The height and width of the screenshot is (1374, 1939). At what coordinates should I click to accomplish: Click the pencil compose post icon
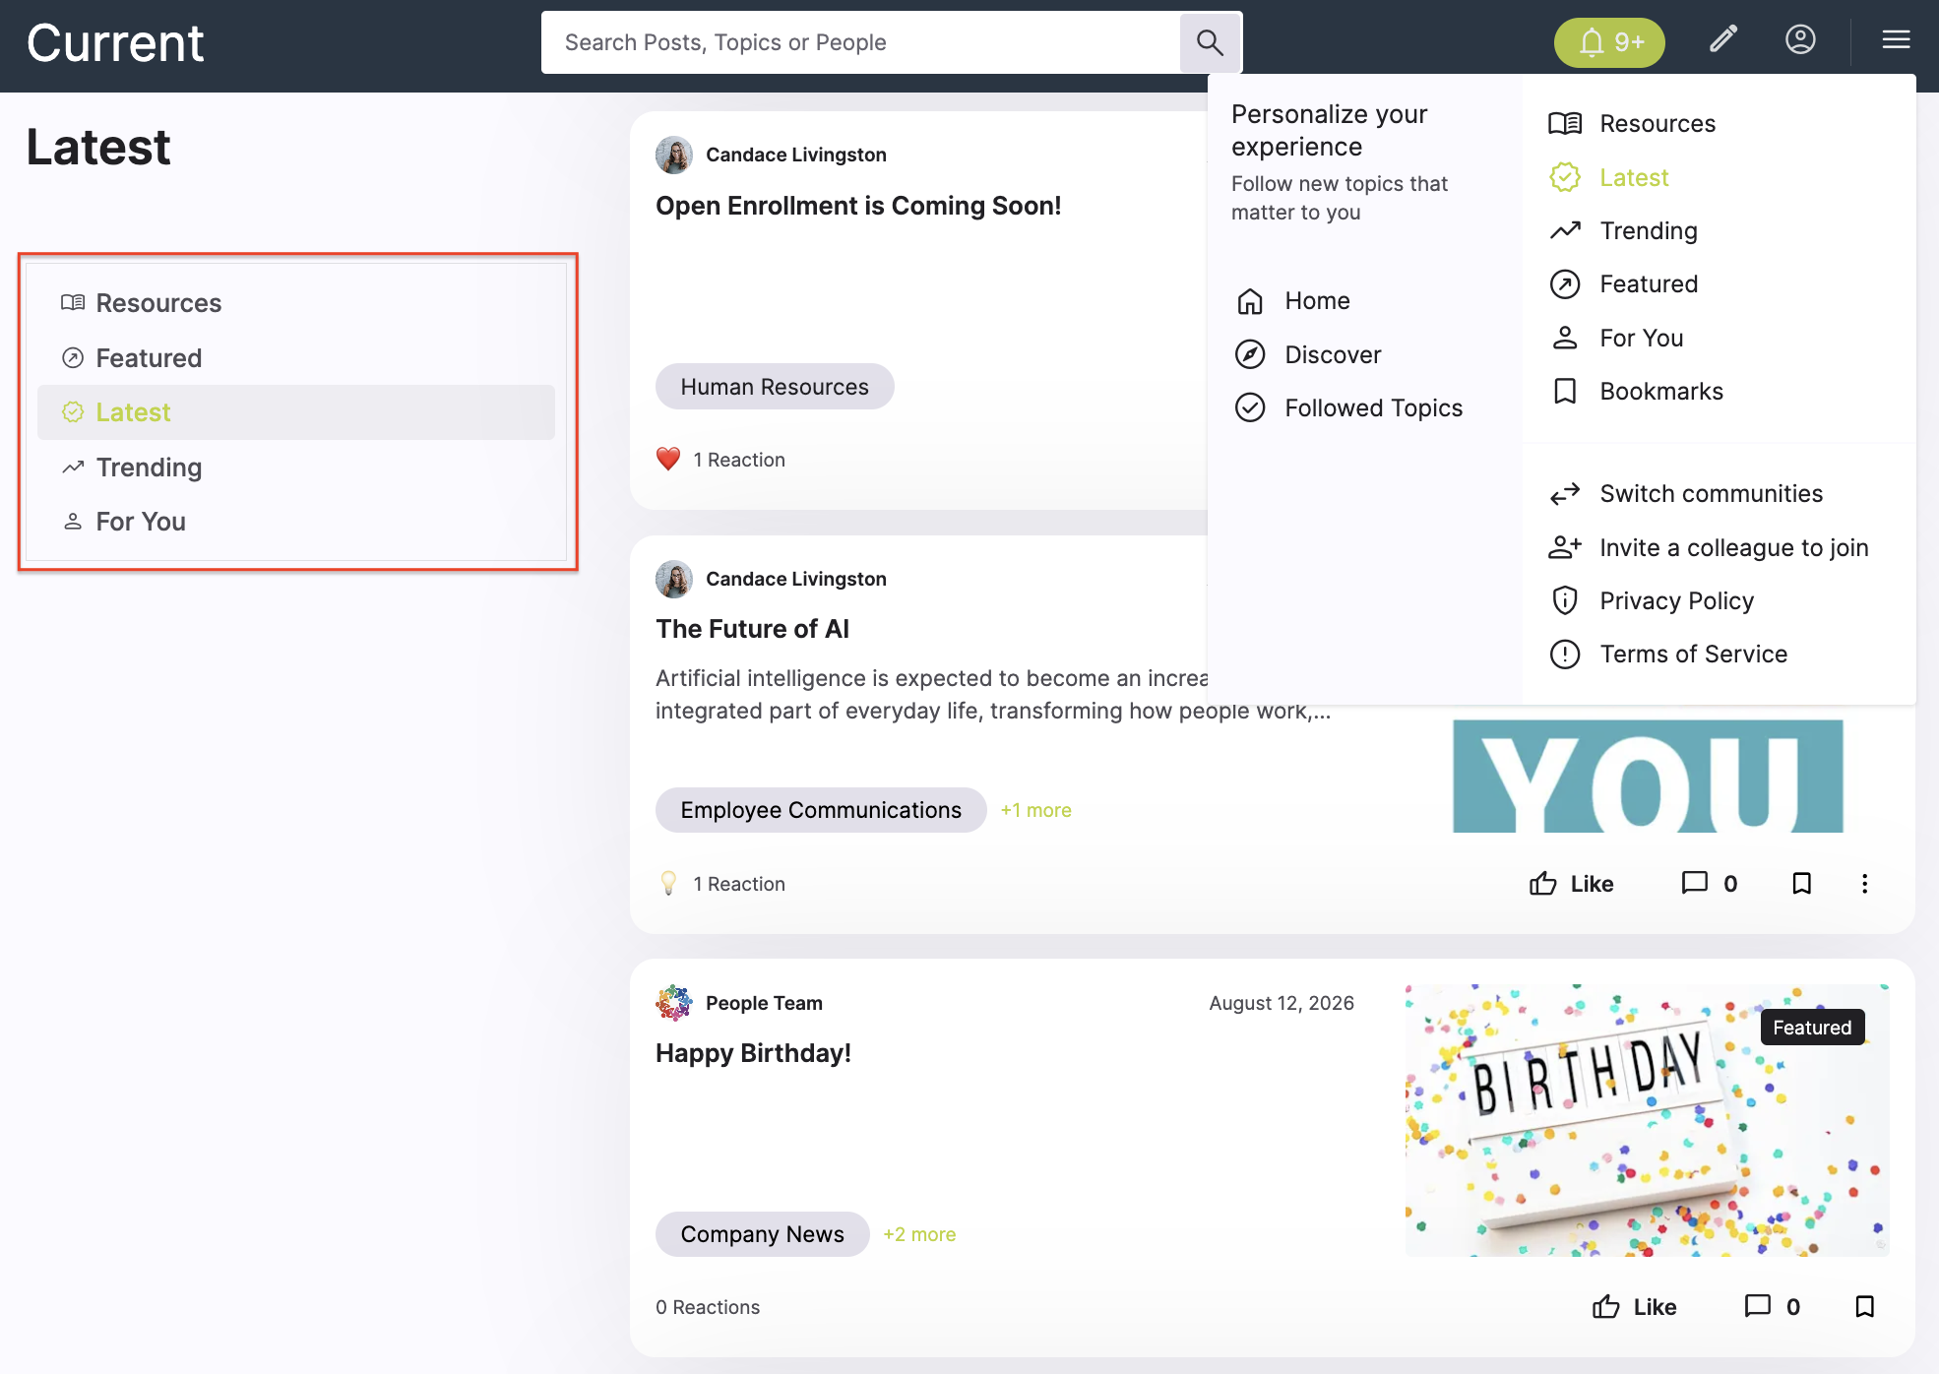click(1723, 39)
